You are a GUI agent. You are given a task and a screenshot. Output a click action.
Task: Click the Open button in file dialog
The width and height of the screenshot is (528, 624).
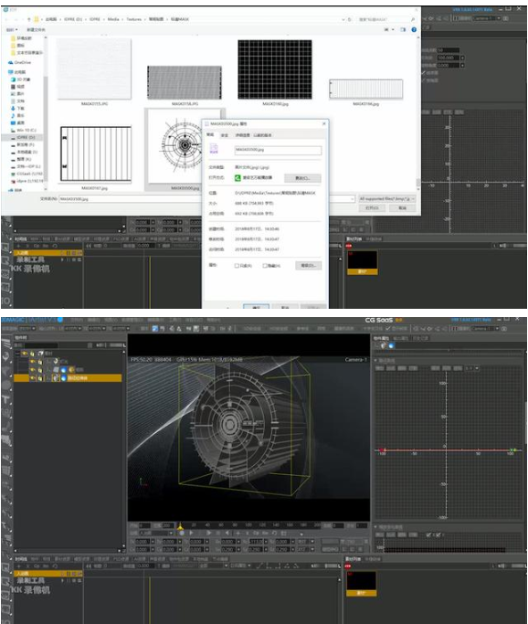click(372, 207)
